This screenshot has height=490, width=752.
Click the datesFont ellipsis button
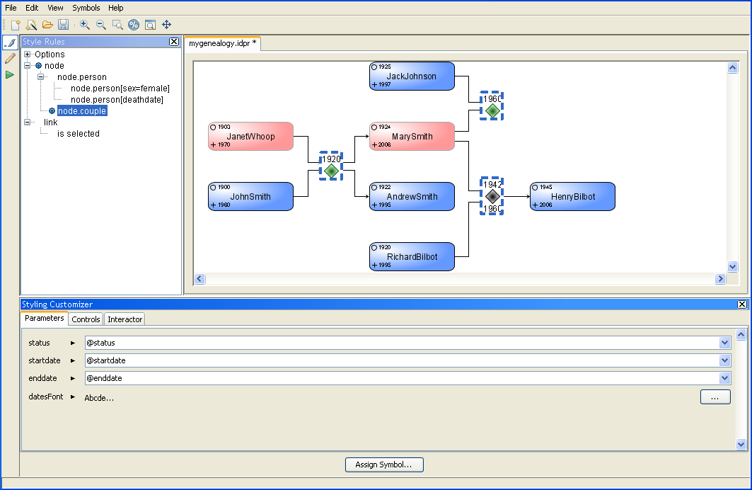tap(715, 397)
